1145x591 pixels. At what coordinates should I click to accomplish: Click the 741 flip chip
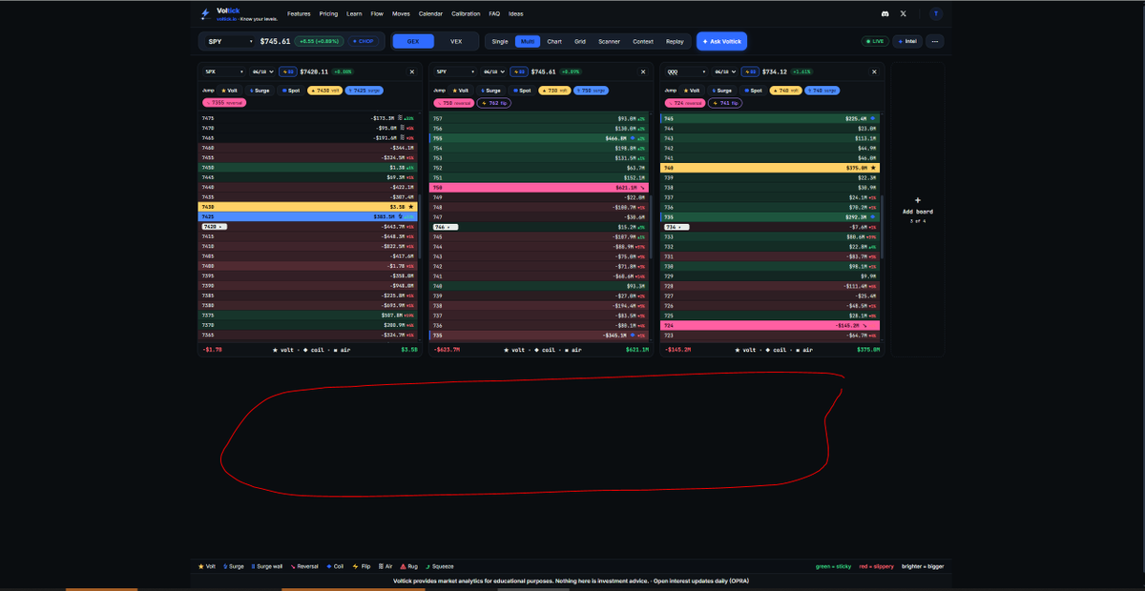(725, 103)
